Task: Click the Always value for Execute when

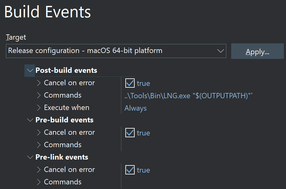Action: click(x=136, y=108)
